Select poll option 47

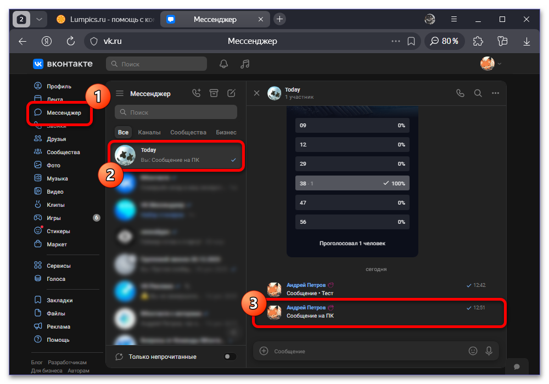[x=352, y=202]
